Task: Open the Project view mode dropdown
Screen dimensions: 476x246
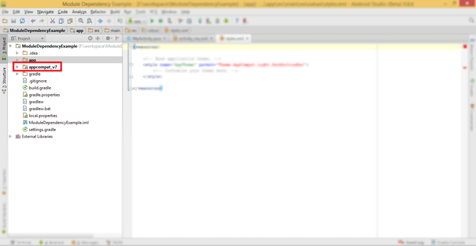Action: [x=27, y=39]
